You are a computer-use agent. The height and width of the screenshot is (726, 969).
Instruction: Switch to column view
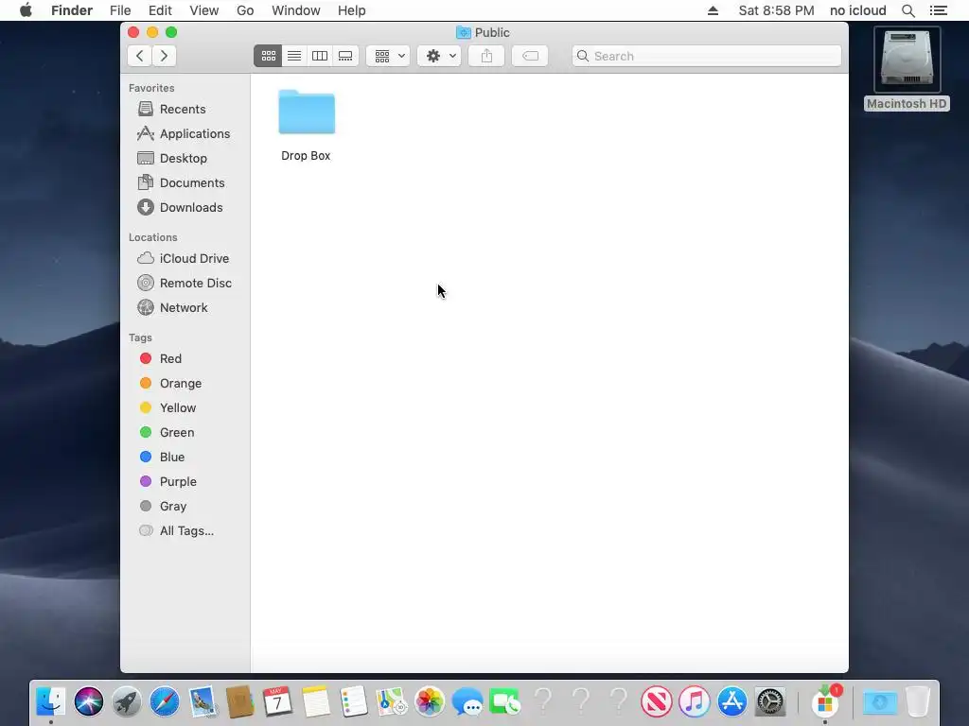click(x=320, y=56)
